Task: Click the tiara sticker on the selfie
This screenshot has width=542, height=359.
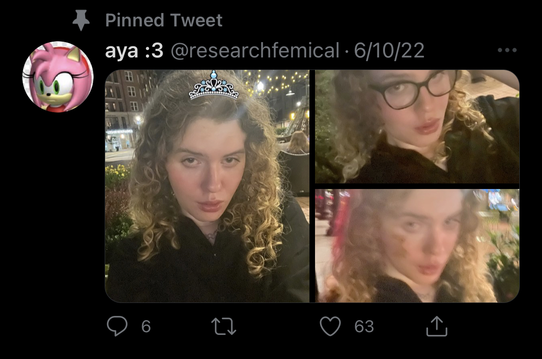Action: (214, 85)
